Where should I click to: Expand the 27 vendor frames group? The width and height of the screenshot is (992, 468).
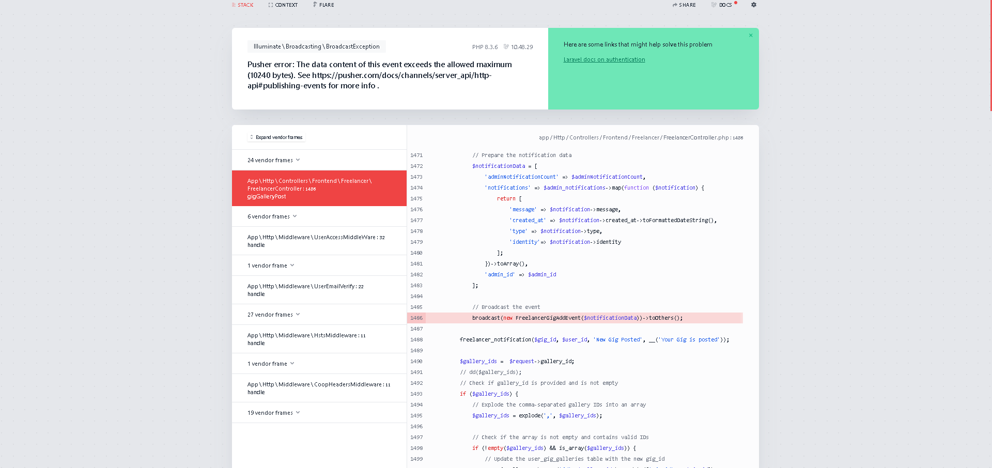(x=273, y=315)
